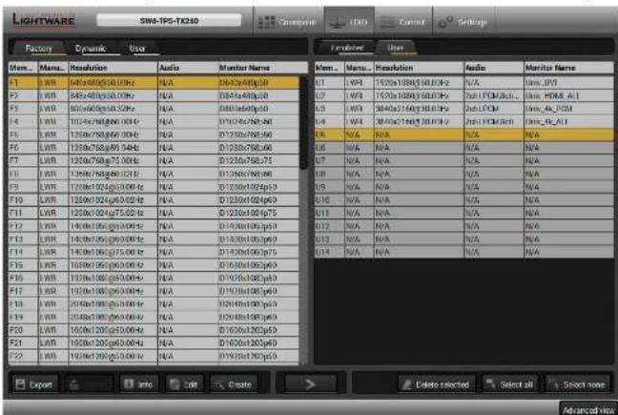618x415 pixels.
Task: Switch to the EDID tab
Action: pyautogui.click(x=349, y=22)
